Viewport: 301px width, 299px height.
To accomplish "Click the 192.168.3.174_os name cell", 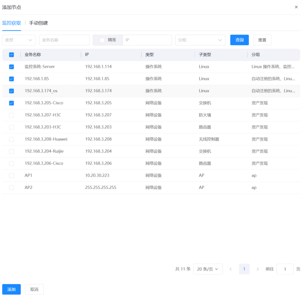I will pyautogui.click(x=41, y=91).
